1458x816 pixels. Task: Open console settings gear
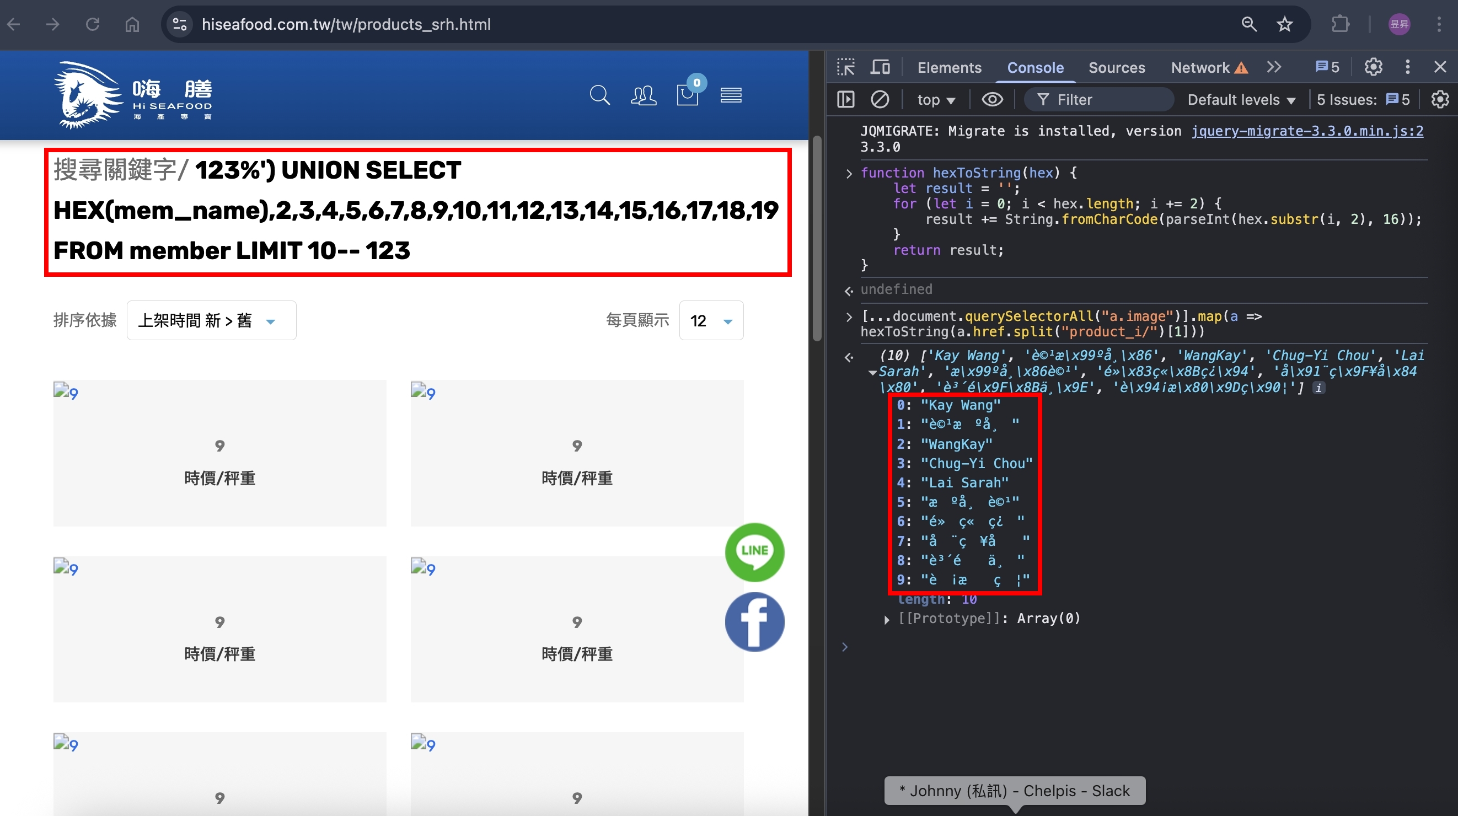pyautogui.click(x=1440, y=100)
